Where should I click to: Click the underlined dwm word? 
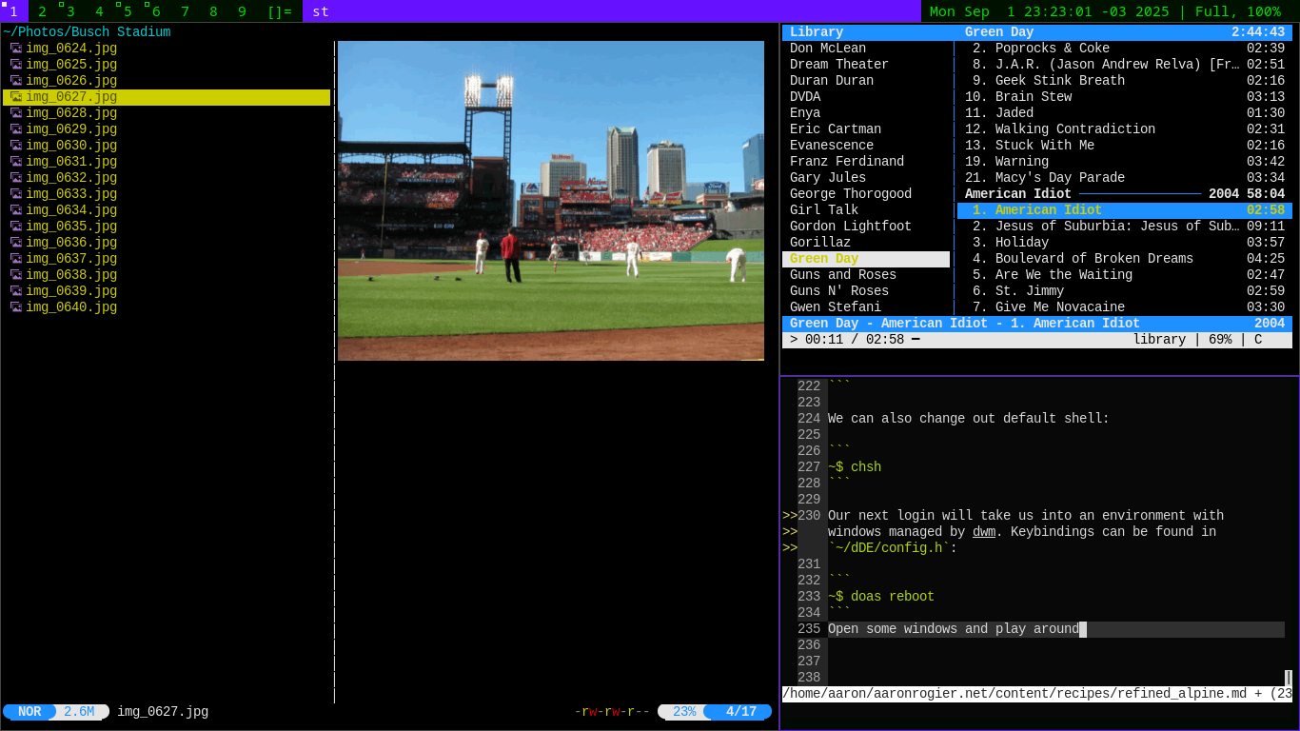984,532
